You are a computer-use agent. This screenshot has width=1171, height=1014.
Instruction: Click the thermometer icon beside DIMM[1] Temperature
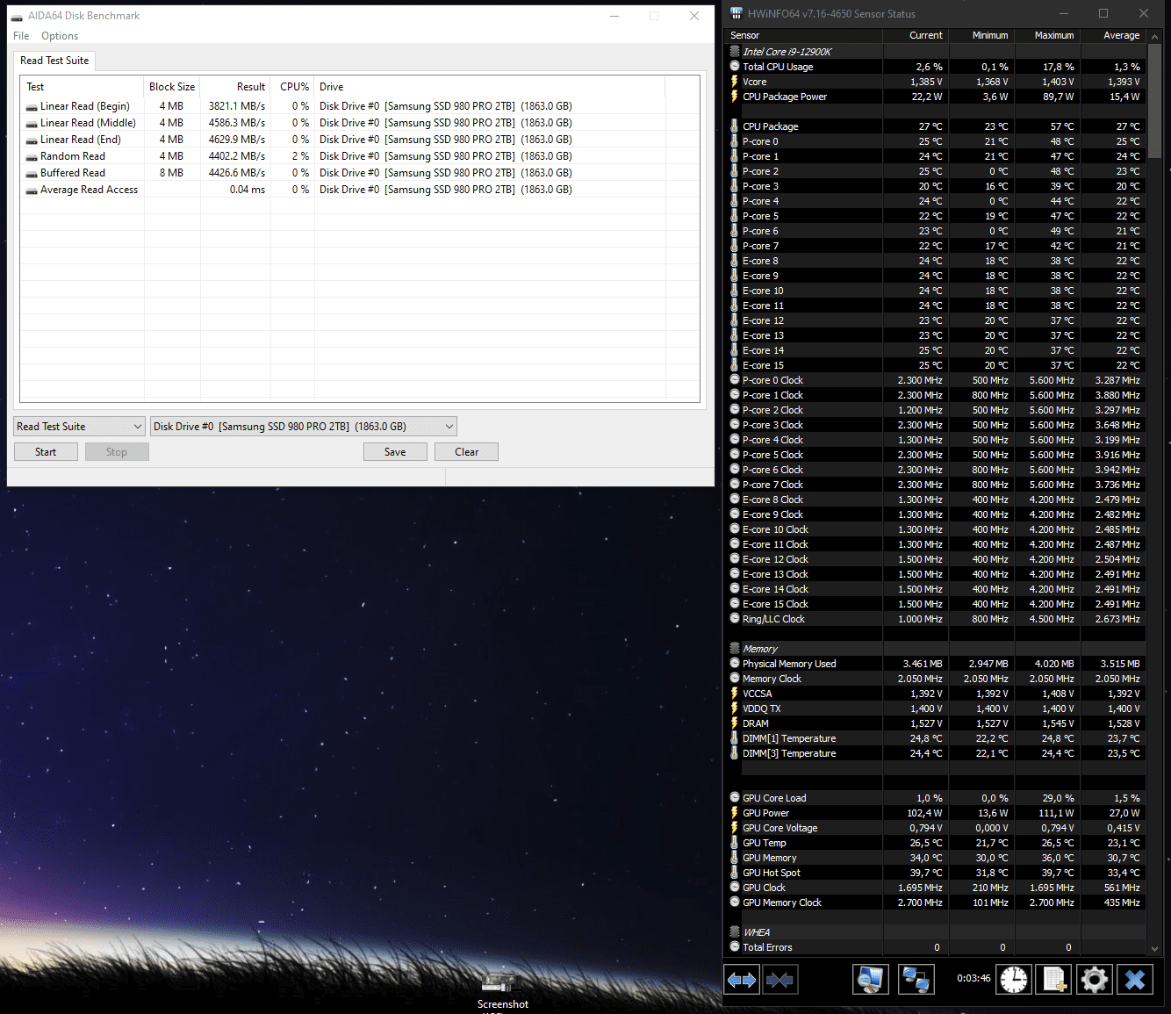point(735,738)
